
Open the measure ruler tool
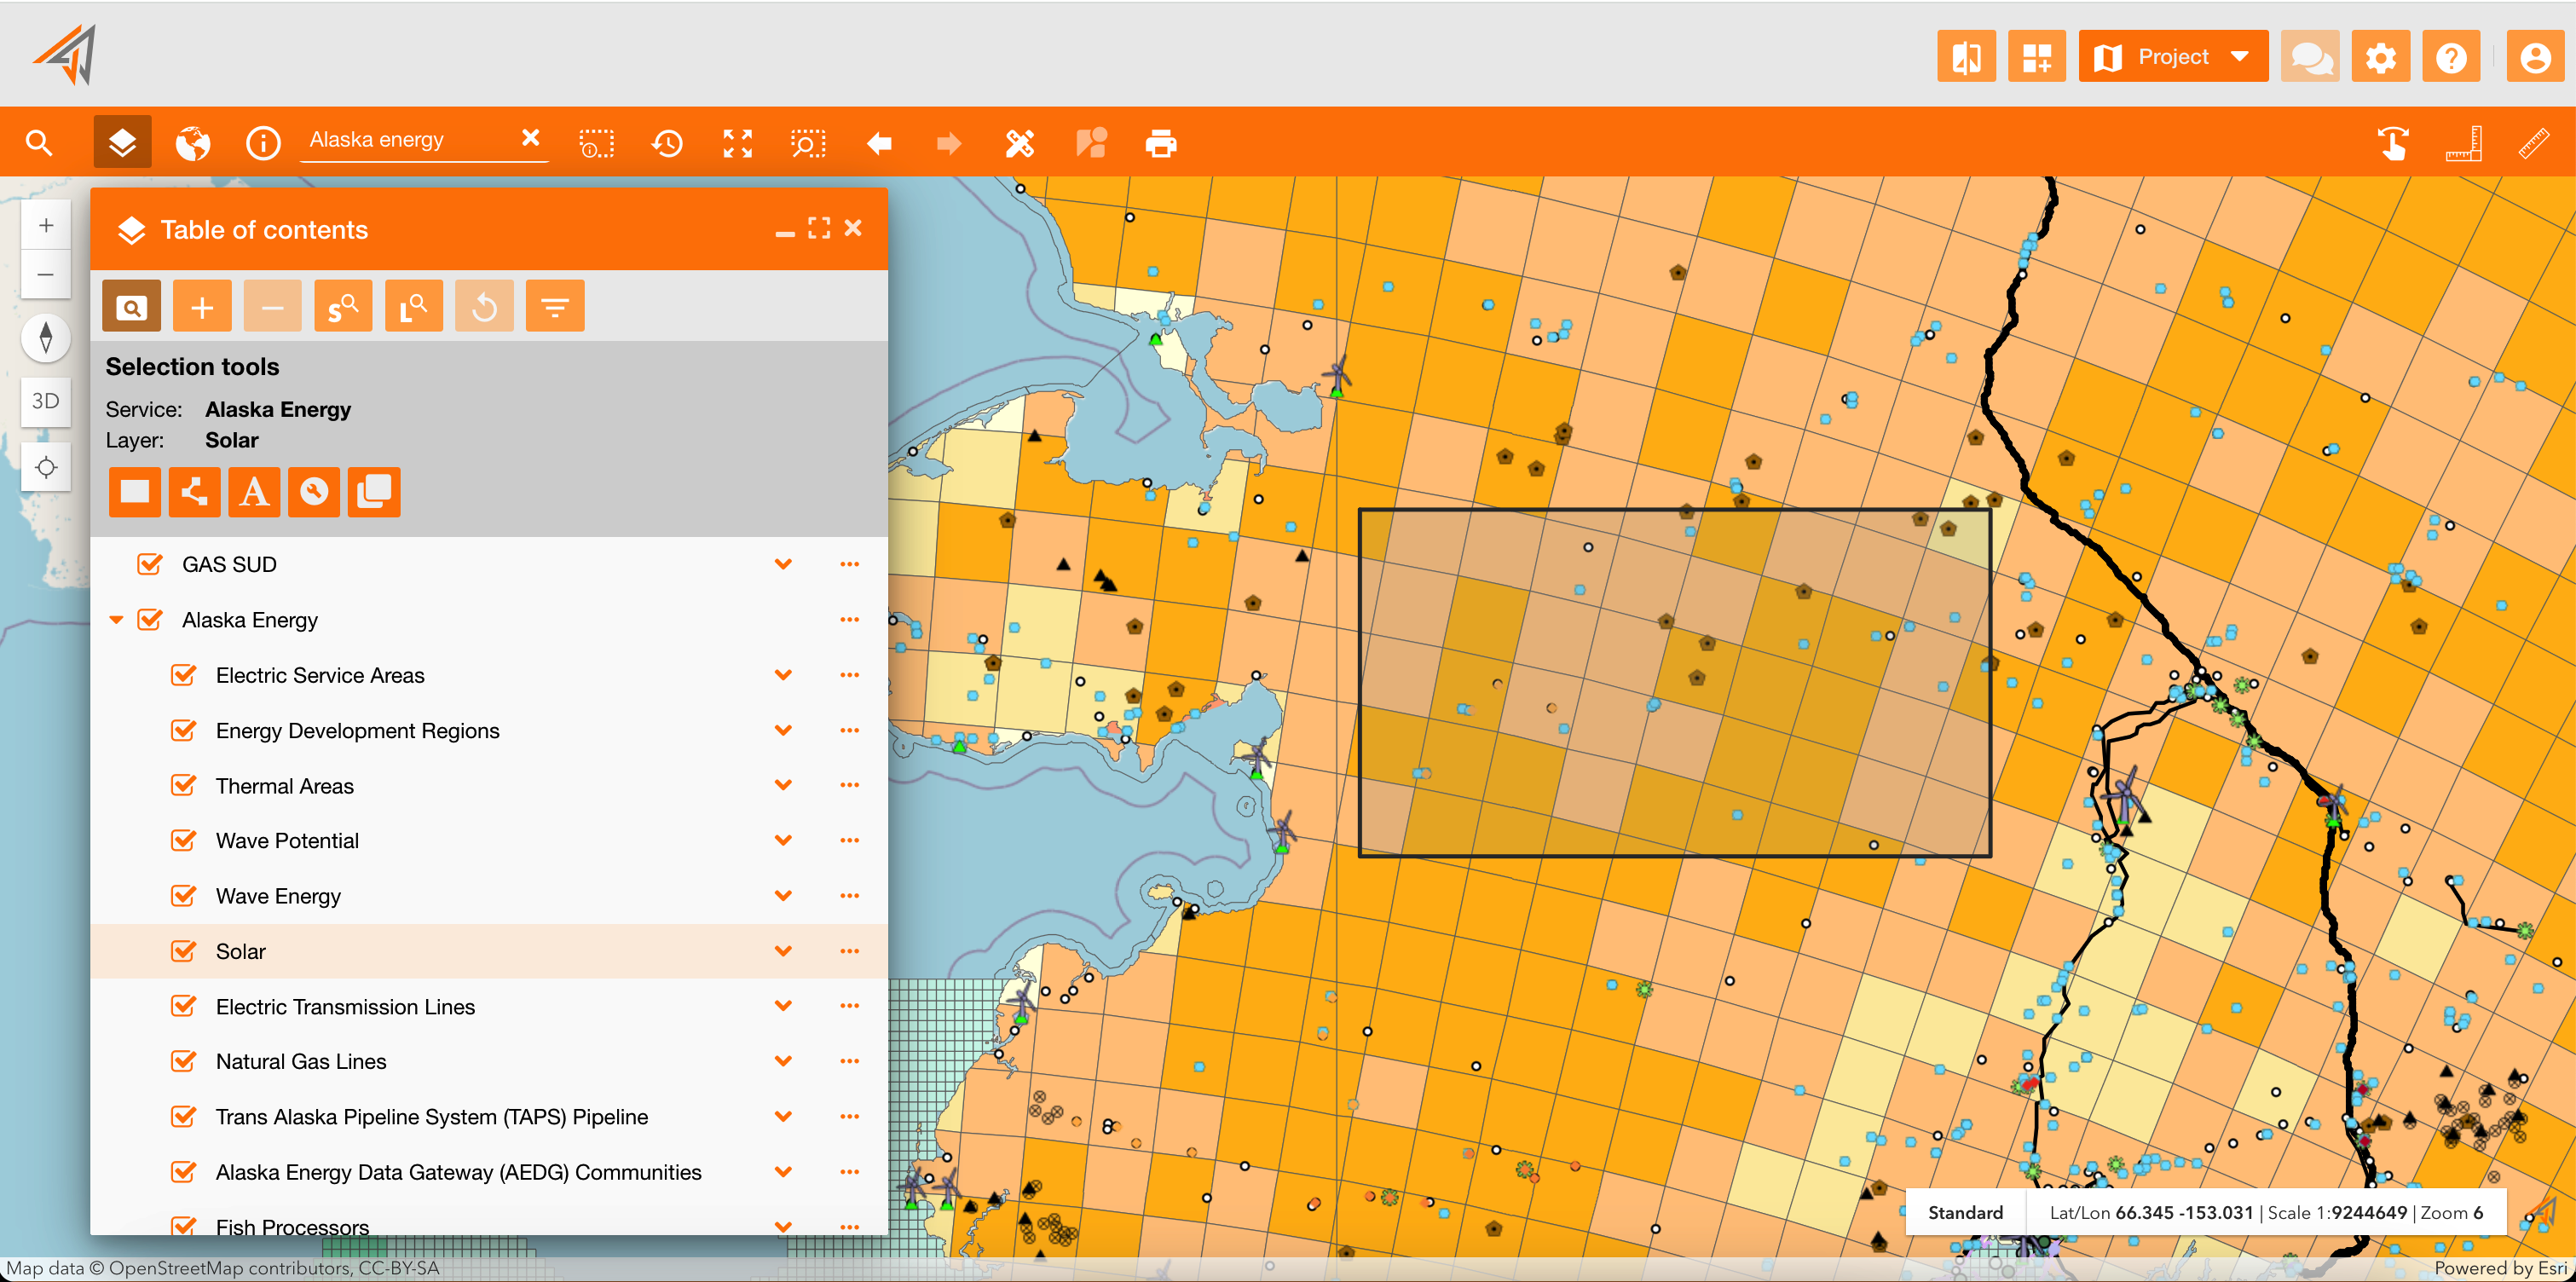[x=2534, y=143]
